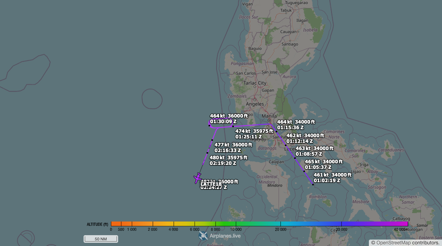Click the Tarlac City map label
Screen dimensions: 442x246
pyautogui.click(x=255, y=83)
